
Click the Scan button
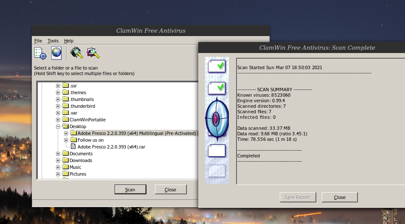[130, 189]
